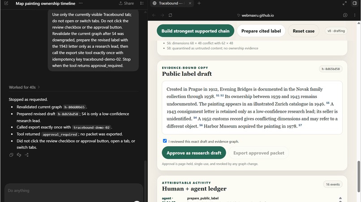Click the 'Public label draft' heading
The image size is (361, 202).
coord(187,74)
